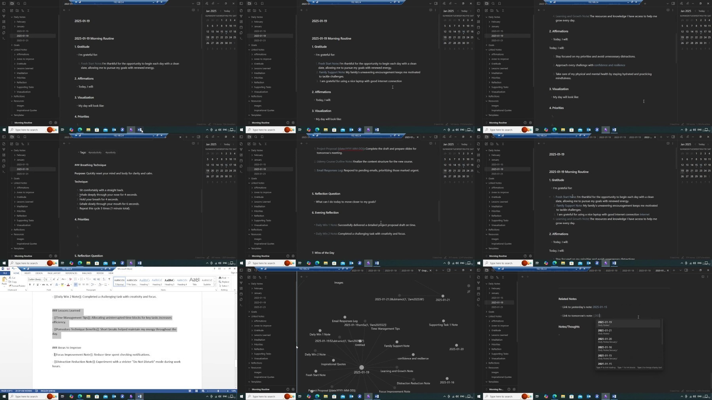This screenshot has width=712, height=400.
Task: Toggle paragraph marks (¶) in Word
Action: [109, 279]
